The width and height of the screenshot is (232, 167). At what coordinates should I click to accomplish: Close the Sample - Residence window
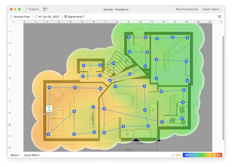point(11,9)
